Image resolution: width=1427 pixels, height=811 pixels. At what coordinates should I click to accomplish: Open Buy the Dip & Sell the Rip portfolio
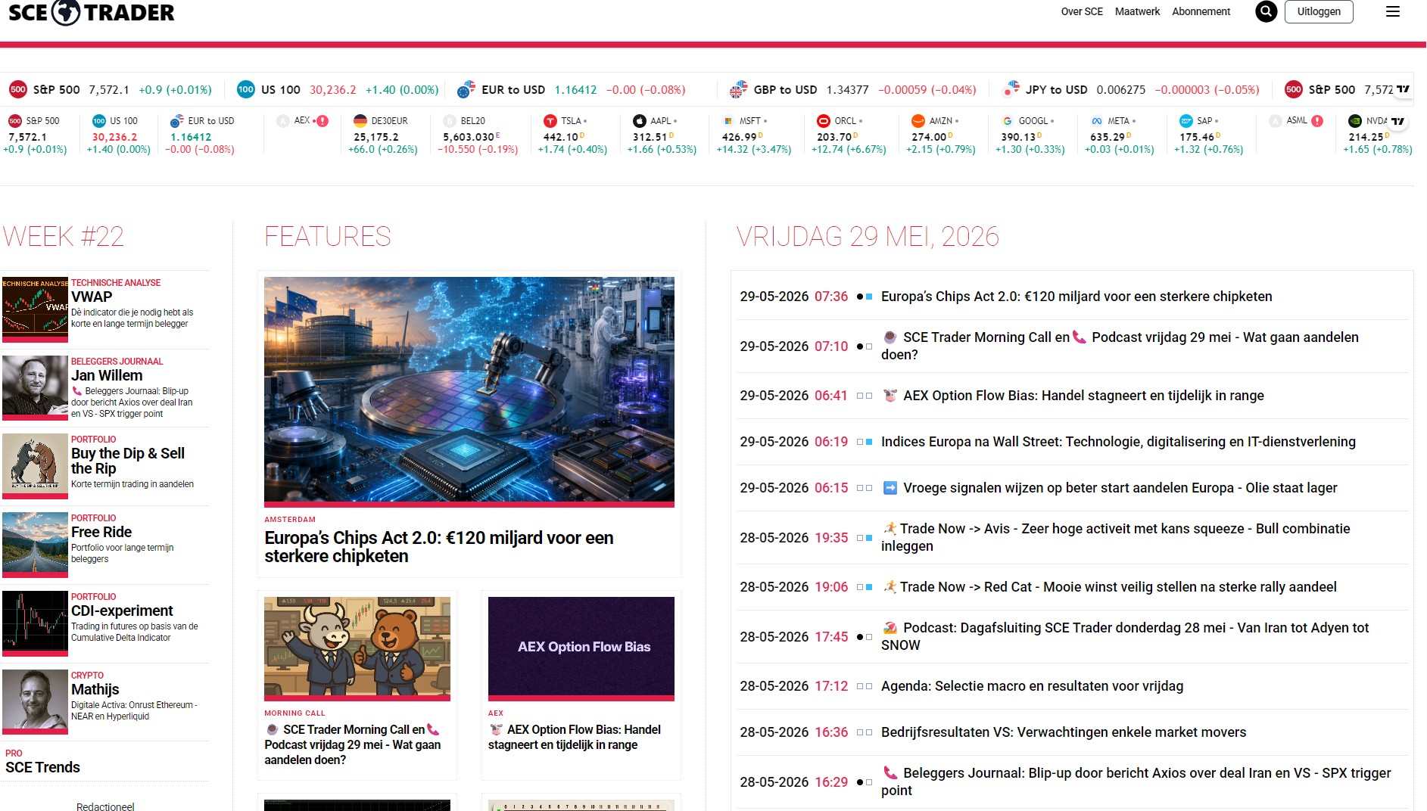[x=106, y=465]
